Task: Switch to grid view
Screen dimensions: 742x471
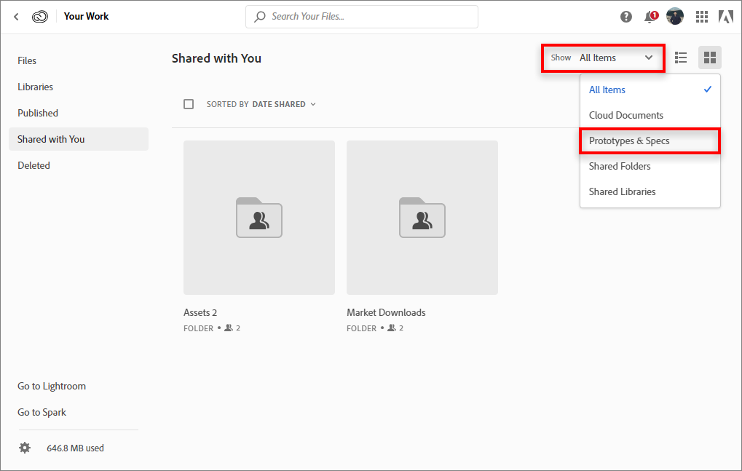Action: point(710,58)
